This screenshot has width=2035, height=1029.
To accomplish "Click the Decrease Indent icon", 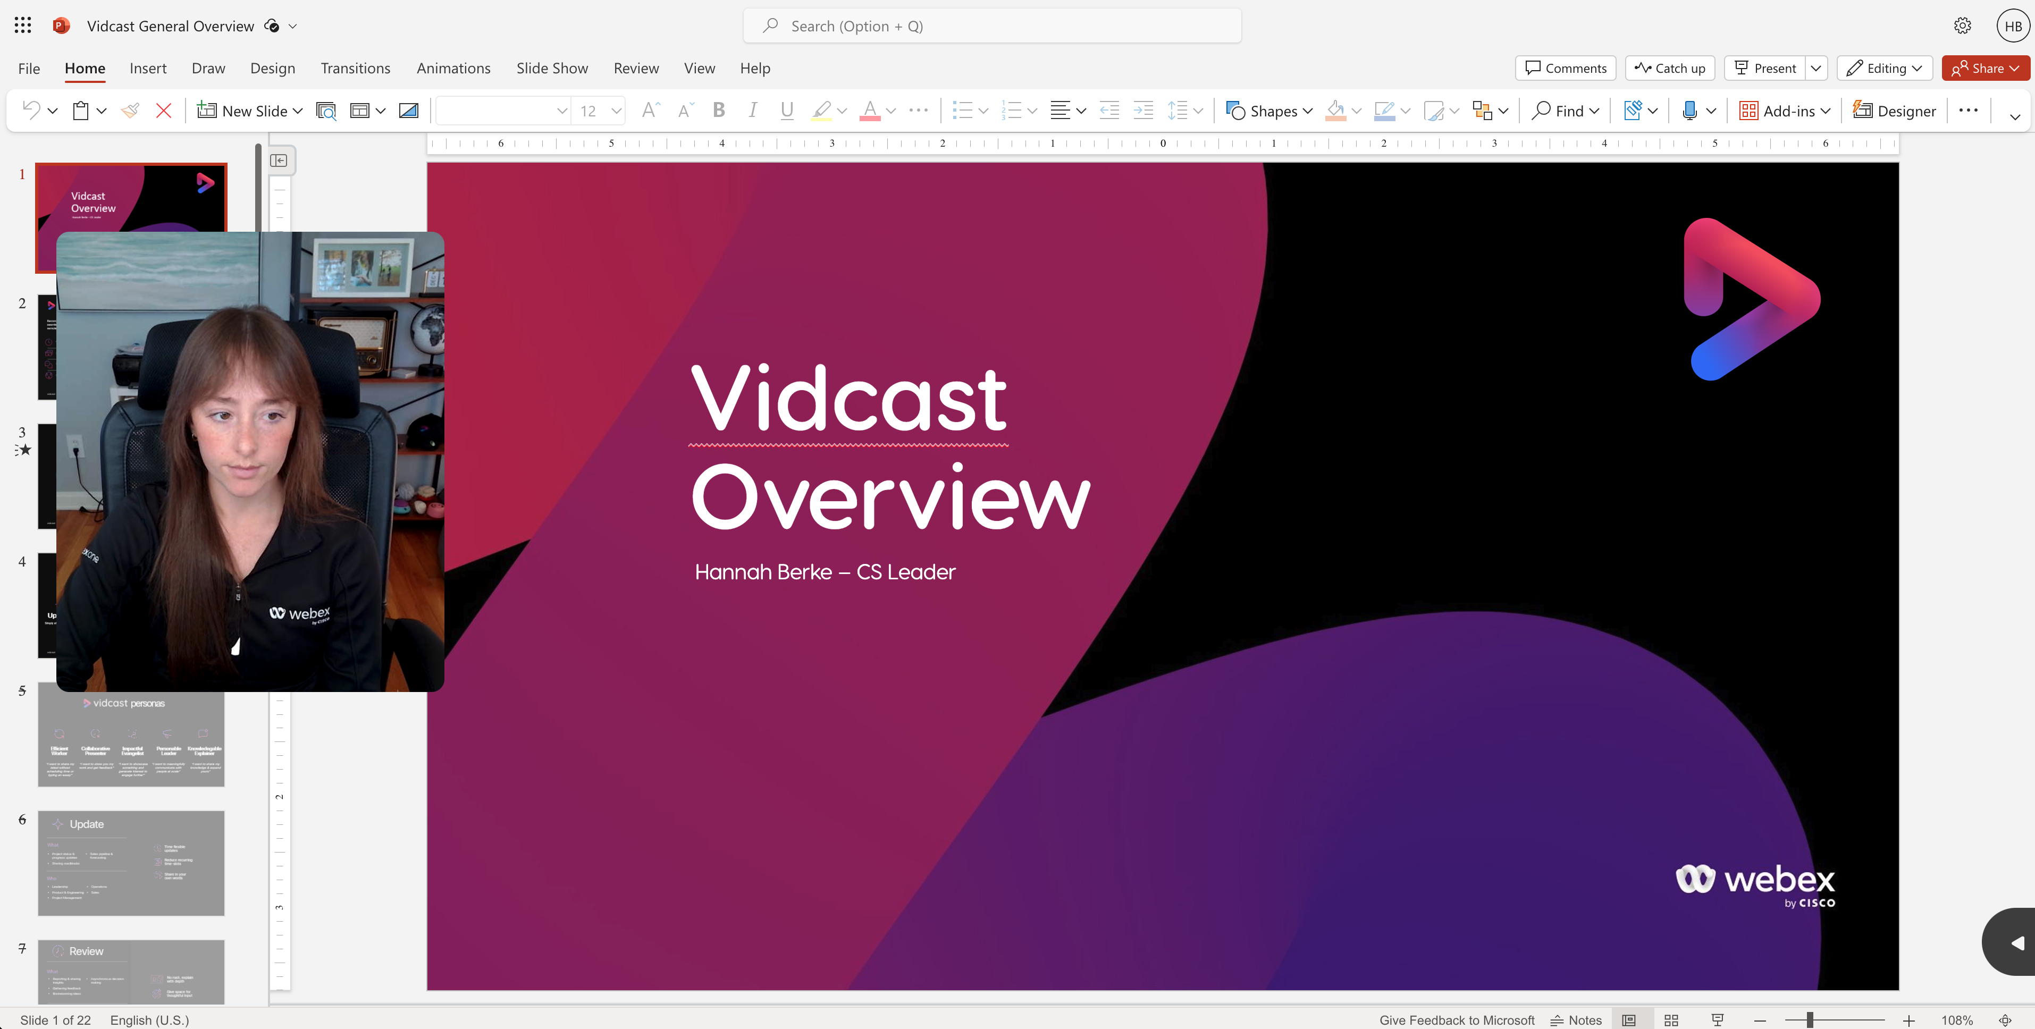I will (1109, 111).
